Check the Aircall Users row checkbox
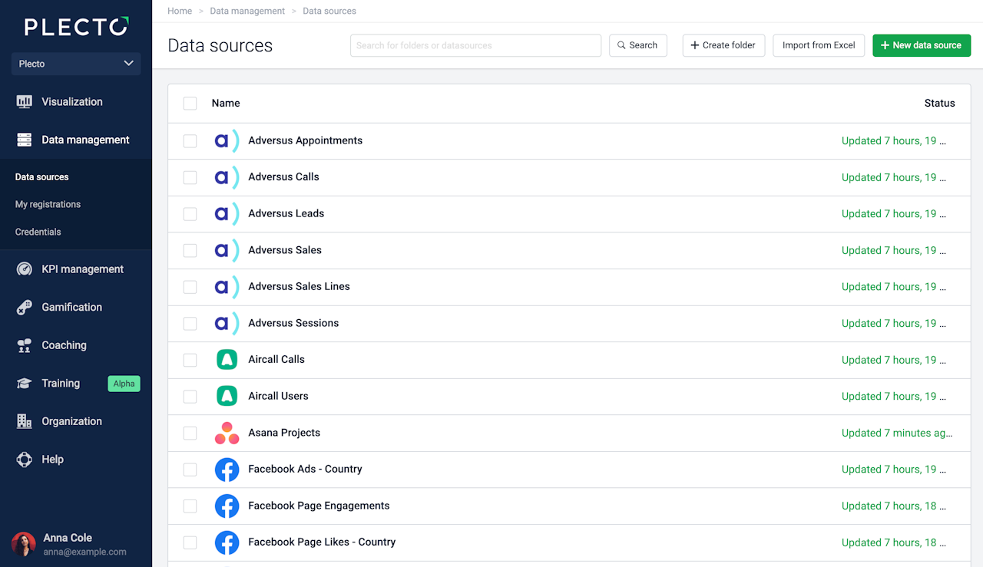983x567 pixels. pyautogui.click(x=190, y=396)
